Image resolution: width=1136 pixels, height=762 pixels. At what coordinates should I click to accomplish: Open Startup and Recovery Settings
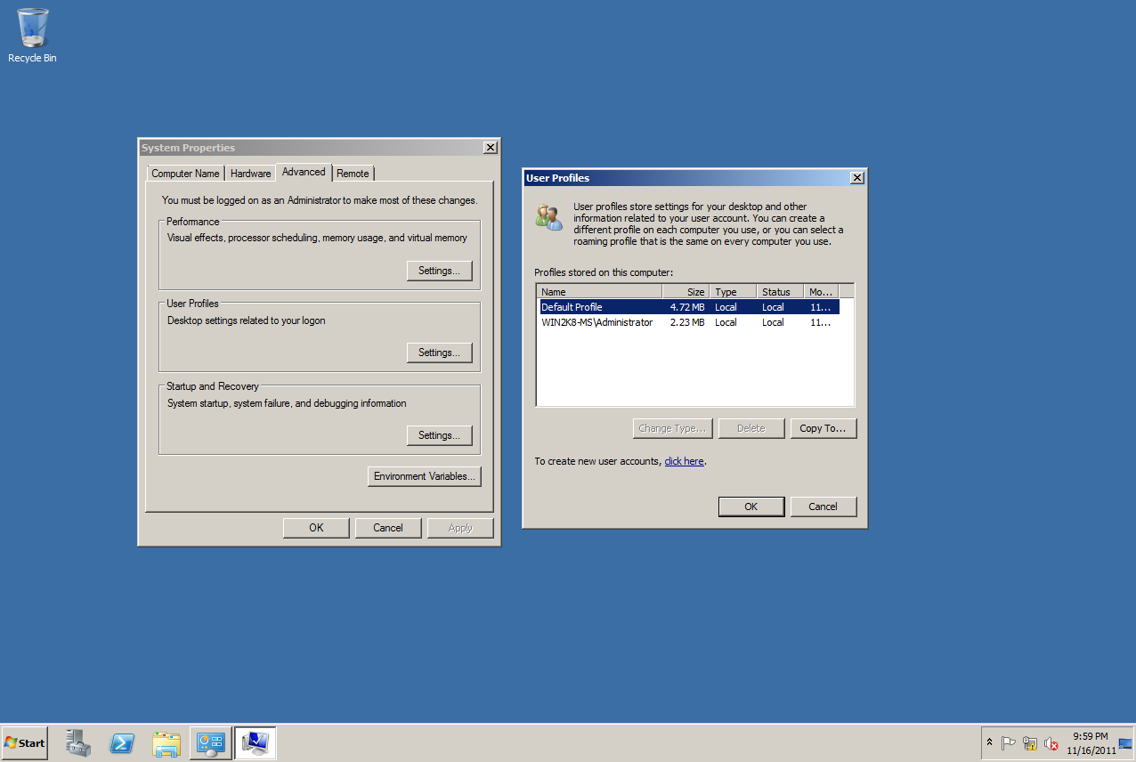click(x=439, y=435)
